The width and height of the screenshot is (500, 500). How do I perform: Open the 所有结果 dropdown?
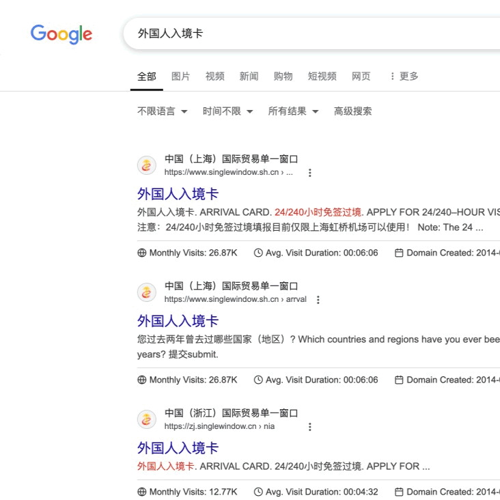pos(293,111)
